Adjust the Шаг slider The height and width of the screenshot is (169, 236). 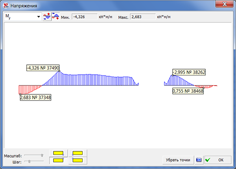(28, 161)
